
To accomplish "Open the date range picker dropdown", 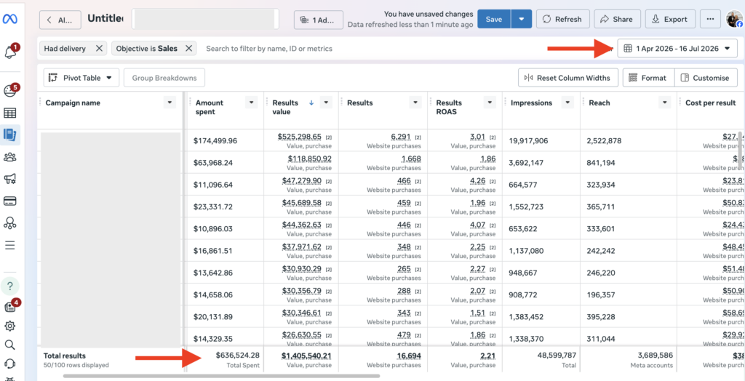I will (677, 49).
